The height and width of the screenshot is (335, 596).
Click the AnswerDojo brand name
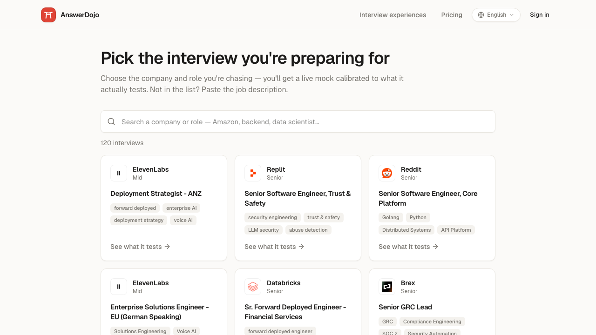click(80, 15)
